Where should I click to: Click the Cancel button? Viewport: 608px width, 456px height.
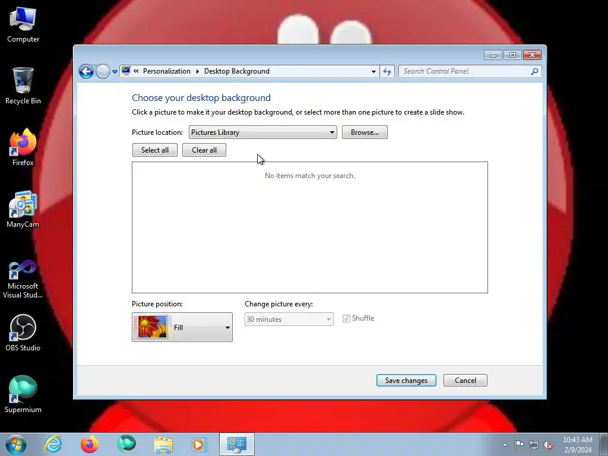(x=465, y=381)
